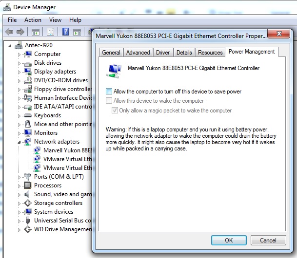The width and height of the screenshot is (297, 258).
Task: Click the Properties toolbar icon
Action: 50,32
